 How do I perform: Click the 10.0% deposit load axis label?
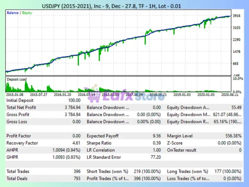(x=238, y=79)
